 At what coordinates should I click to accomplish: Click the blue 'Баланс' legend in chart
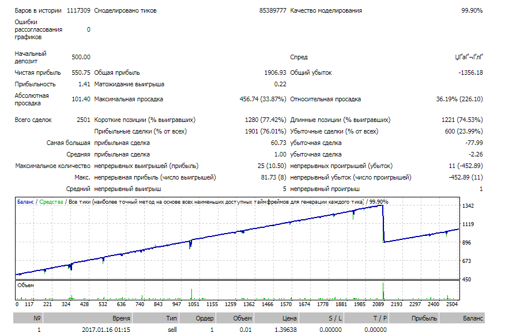[25, 202]
